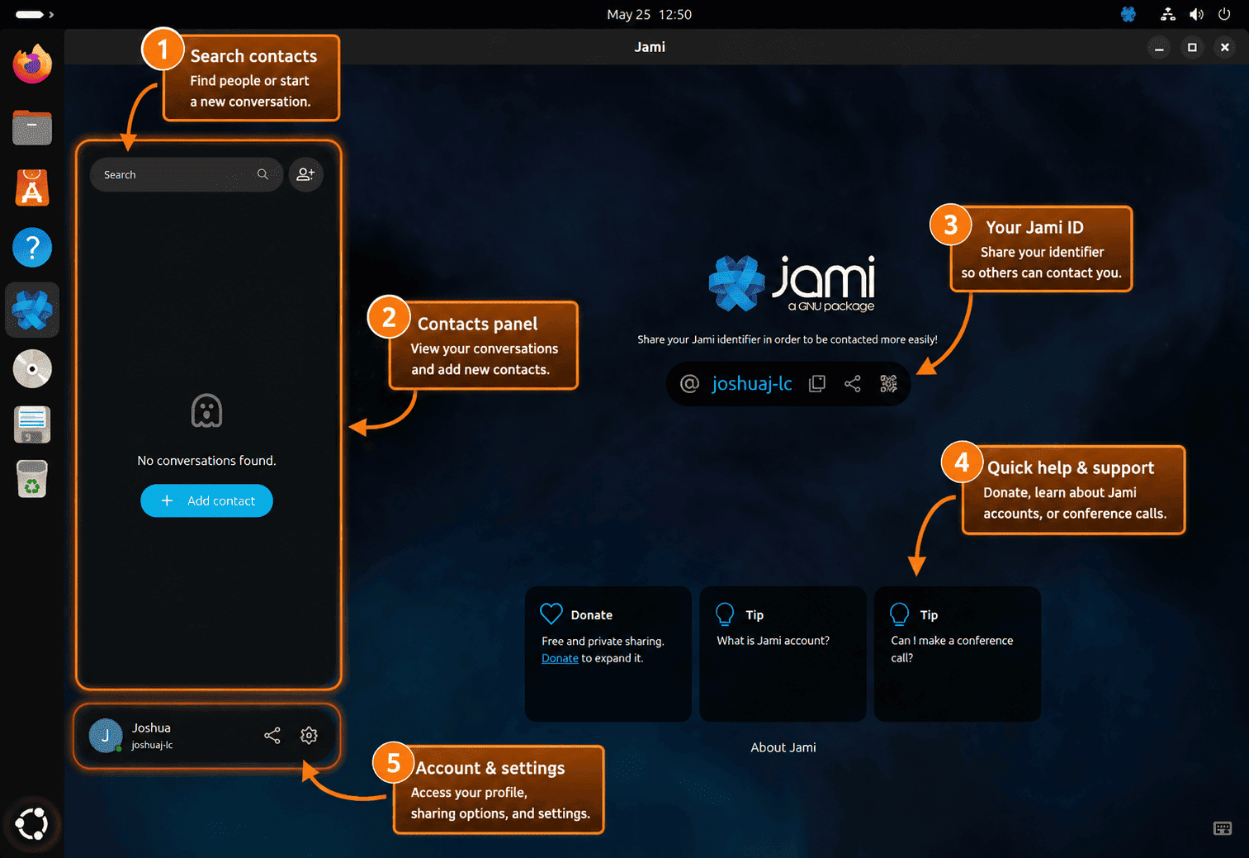Launch Firefox from the dock
1249x858 pixels.
click(x=32, y=64)
